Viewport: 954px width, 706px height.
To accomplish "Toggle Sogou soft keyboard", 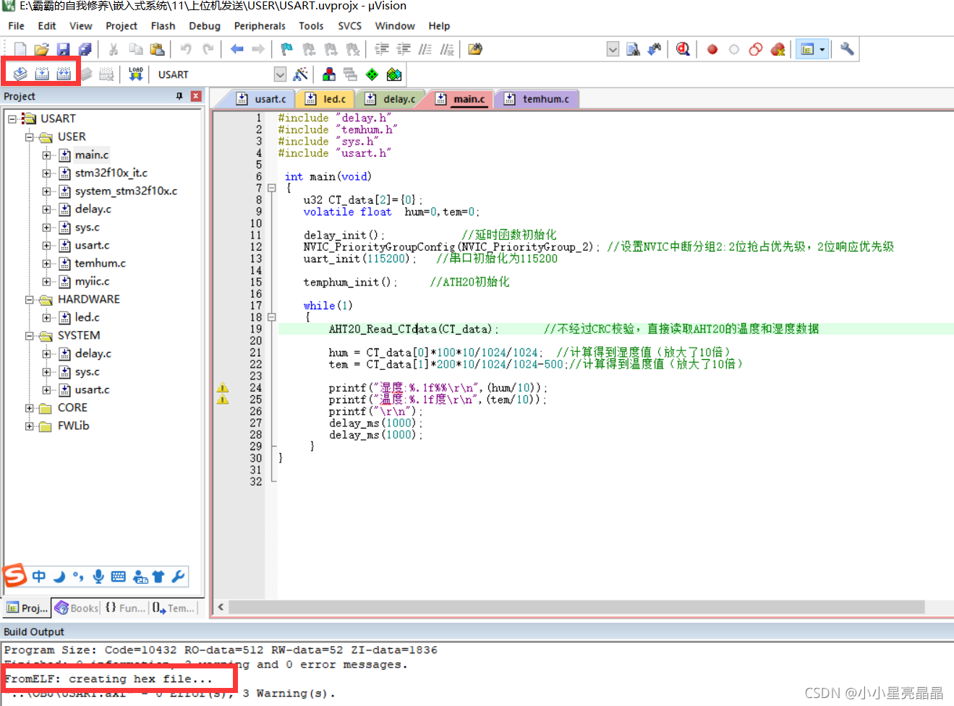I will click(119, 576).
